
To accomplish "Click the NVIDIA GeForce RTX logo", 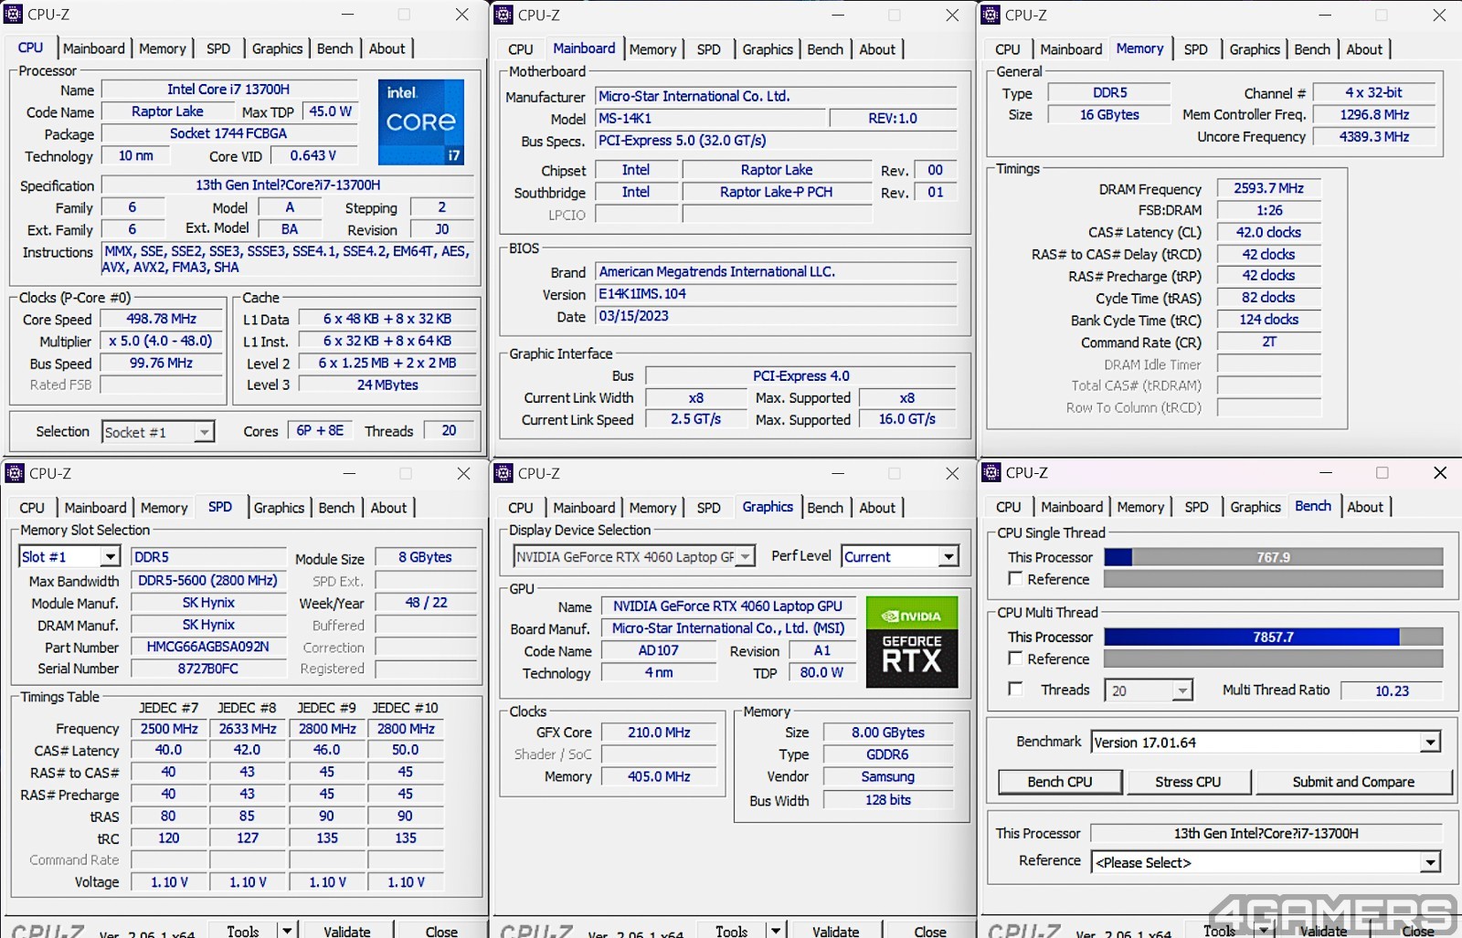I will tap(912, 642).
